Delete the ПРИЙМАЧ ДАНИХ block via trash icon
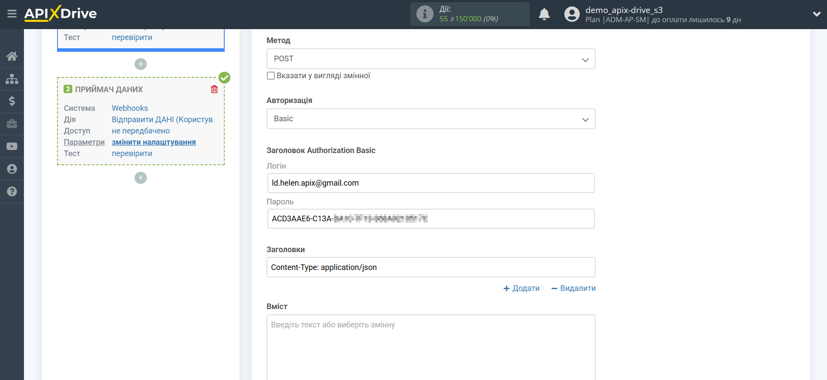Image resolution: width=827 pixels, height=380 pixels. point(214,89)
